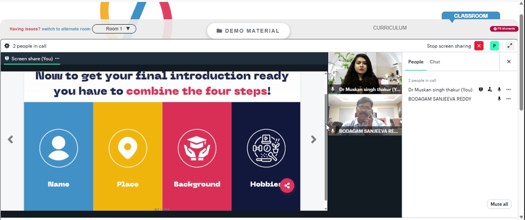Screen dimensions: 525x220
Task: Open the CLASSROOM tab
Action: click(x=470, y=16)
